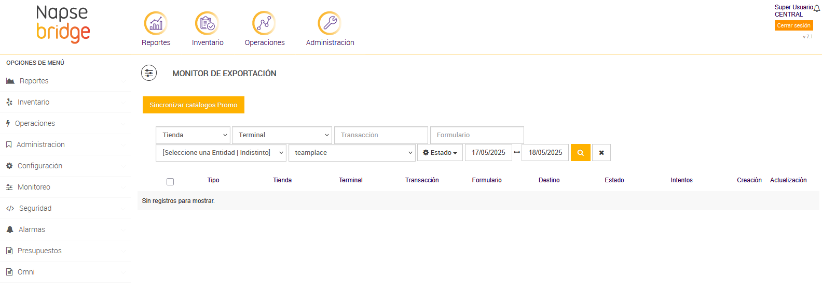Click the Formulario input field
The width and height of the screenshot is (822, 290).
pyautogui.click(x=477, y=135)
